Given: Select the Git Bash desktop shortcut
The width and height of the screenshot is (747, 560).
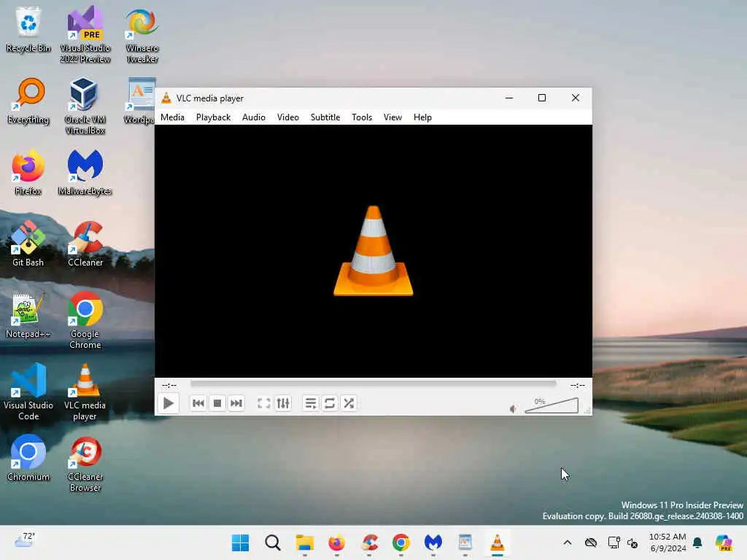Looking at the screenshot, I should 28,244.
